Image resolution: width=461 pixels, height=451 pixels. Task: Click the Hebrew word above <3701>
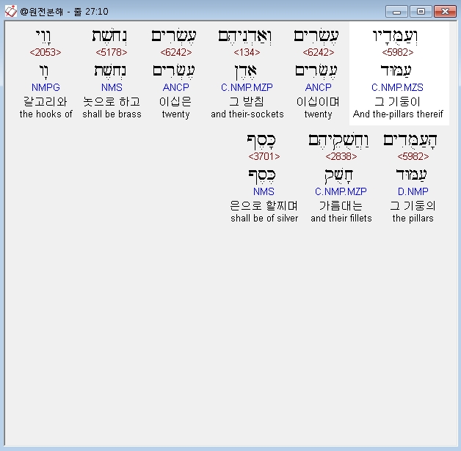[x=261, y=141]
